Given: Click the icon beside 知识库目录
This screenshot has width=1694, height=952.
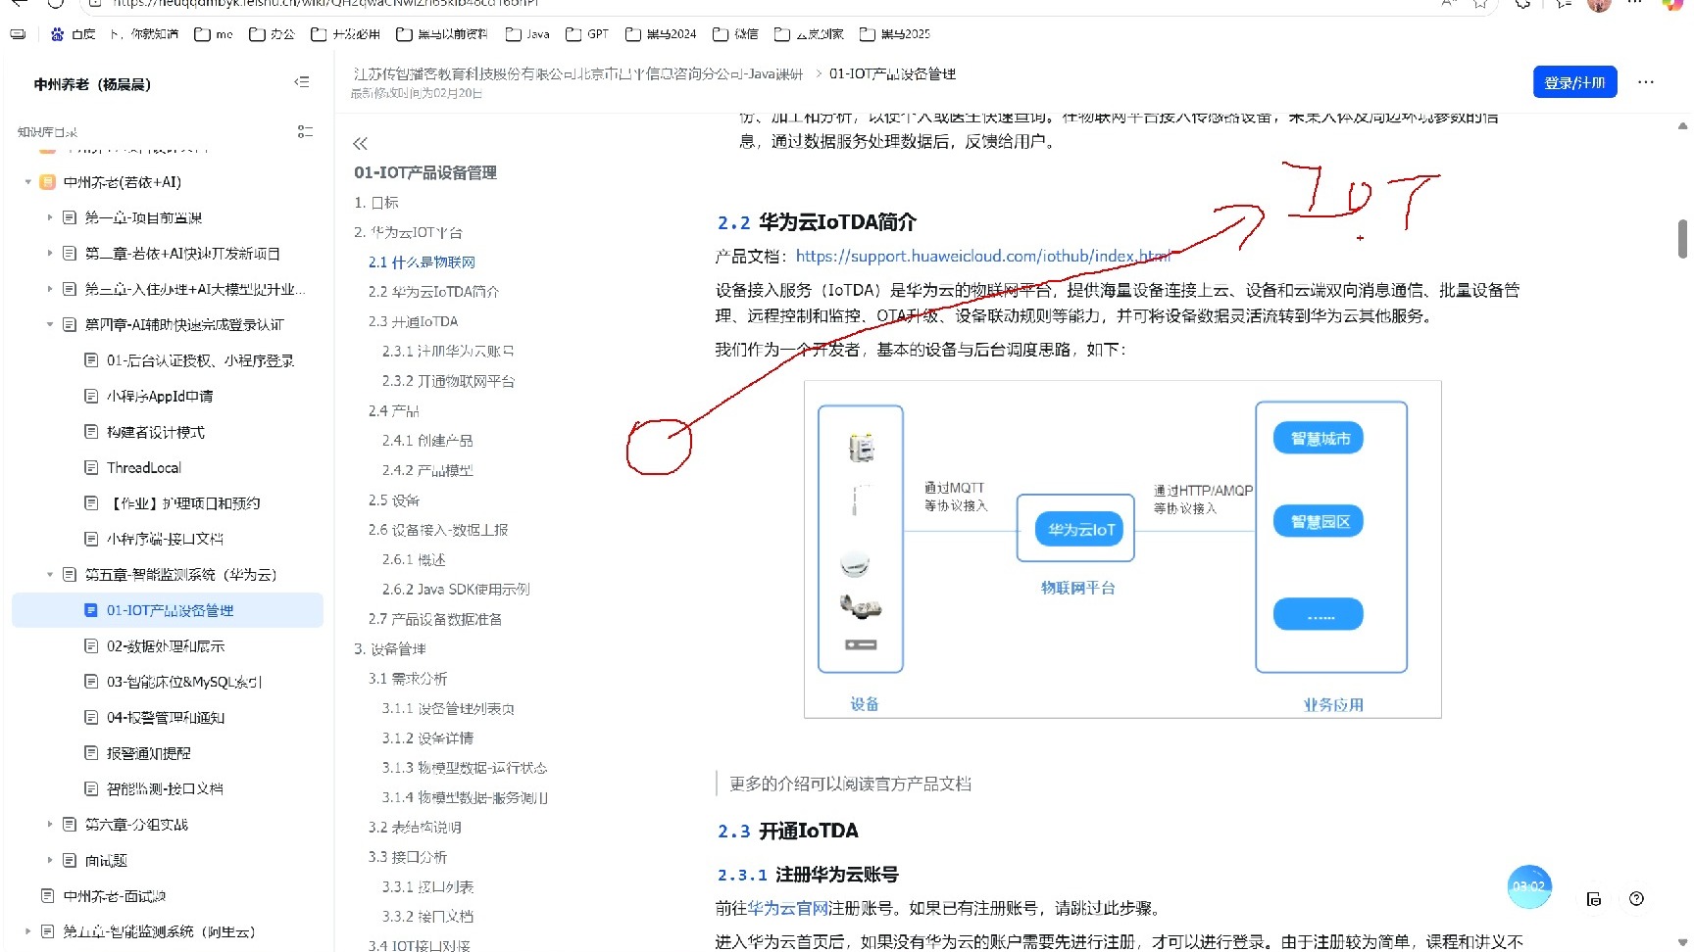Looking at the screenshot, I should pos(305,131).
